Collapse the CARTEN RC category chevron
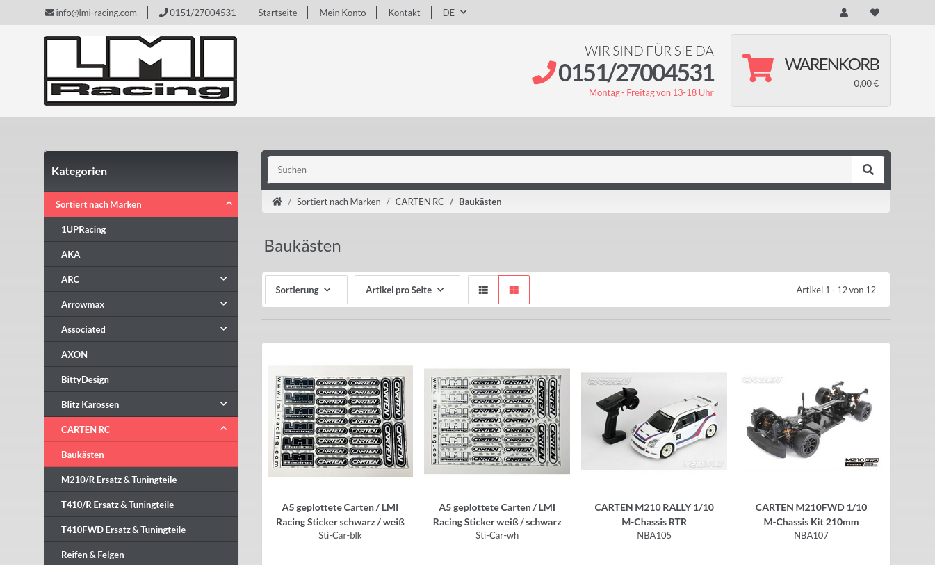 pyautogui.click(x=224, y=429)
